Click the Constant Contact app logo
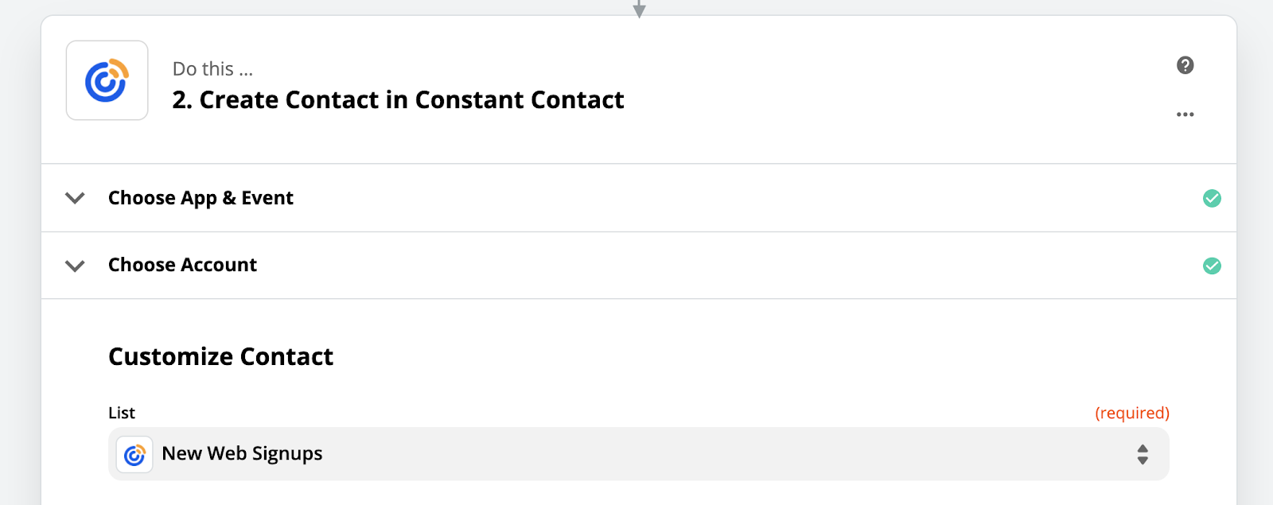The image size is (1273, 505). [x=107, y=80]
